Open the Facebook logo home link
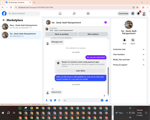 [x=4, y=13]
